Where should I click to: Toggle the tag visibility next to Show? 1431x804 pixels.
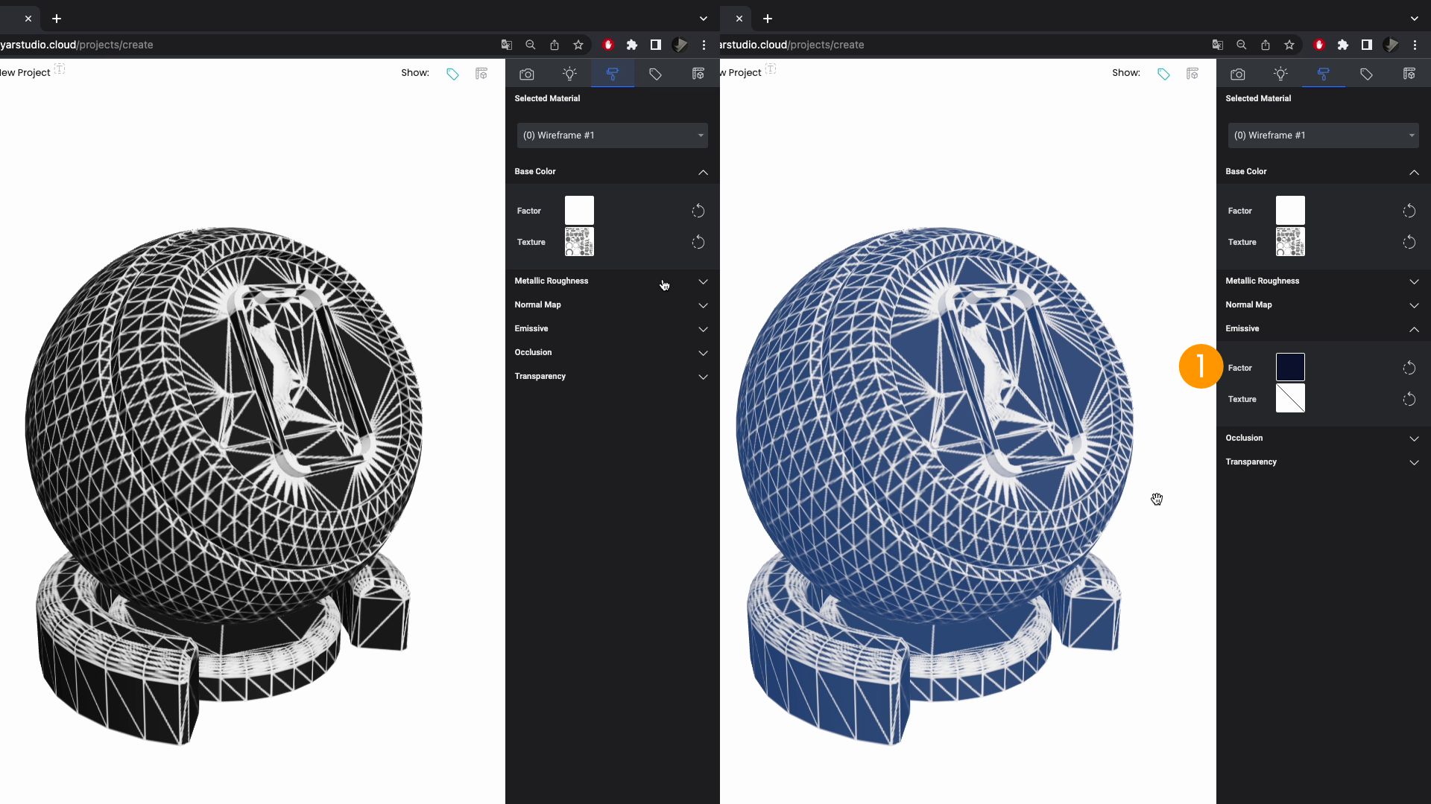click(x=452, y=74)
